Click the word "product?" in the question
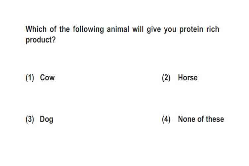Image resolution: width=249 pixels, height=166 pixels. tap(41, 40)
